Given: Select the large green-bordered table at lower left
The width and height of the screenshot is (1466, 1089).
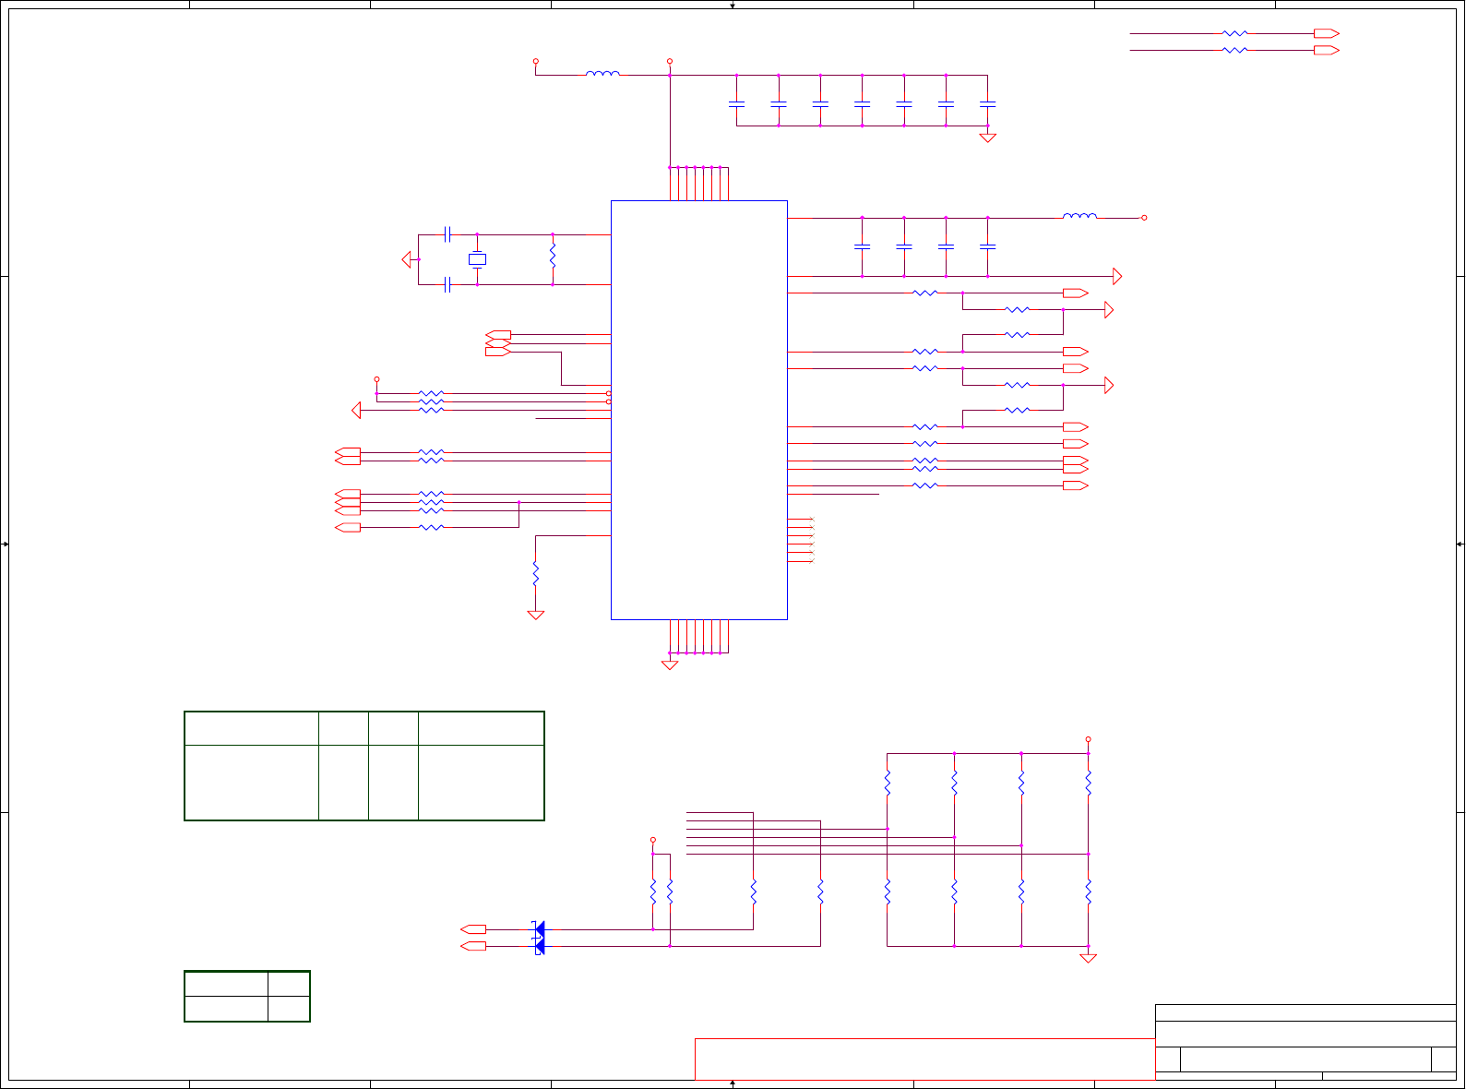Looking at the screenshot, I should point(364,766).
